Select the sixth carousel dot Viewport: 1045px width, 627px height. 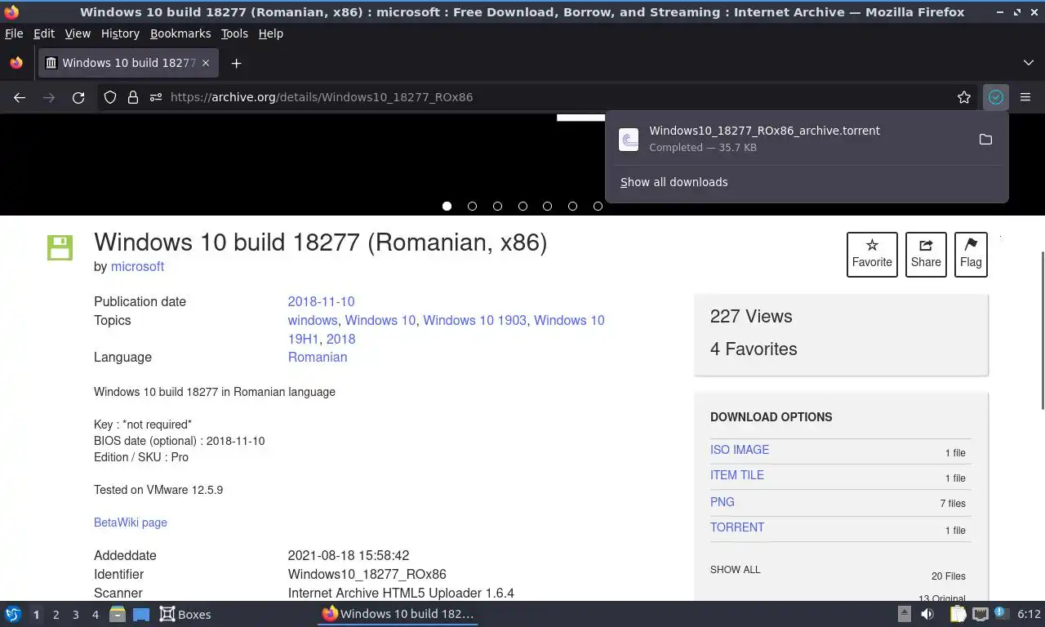click(x=572, y=206)
